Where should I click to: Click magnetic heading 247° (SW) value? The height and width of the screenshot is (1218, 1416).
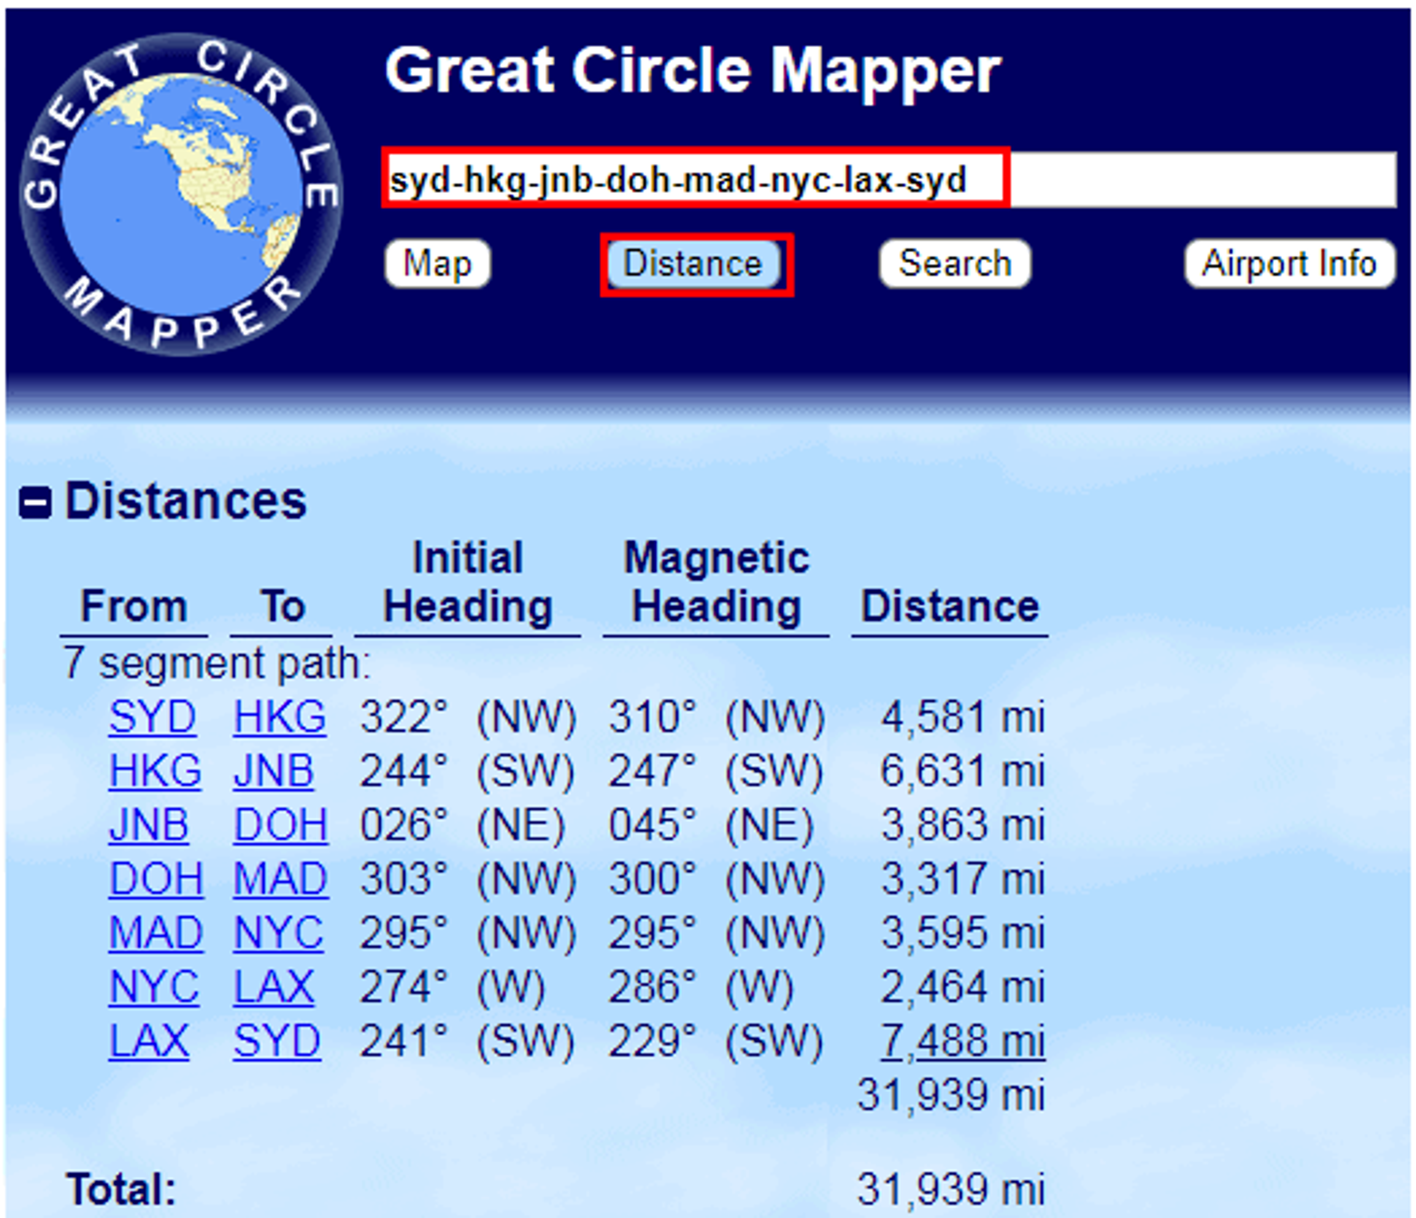pos(716,771)
